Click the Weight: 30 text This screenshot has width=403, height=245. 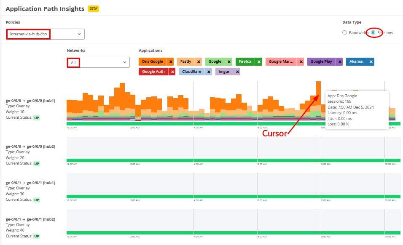click(15, 194)
